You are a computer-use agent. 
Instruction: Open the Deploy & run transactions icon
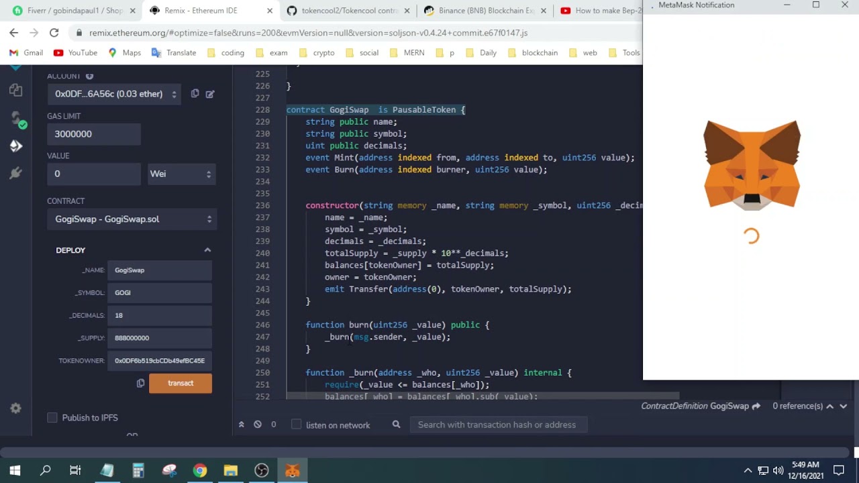16,146
